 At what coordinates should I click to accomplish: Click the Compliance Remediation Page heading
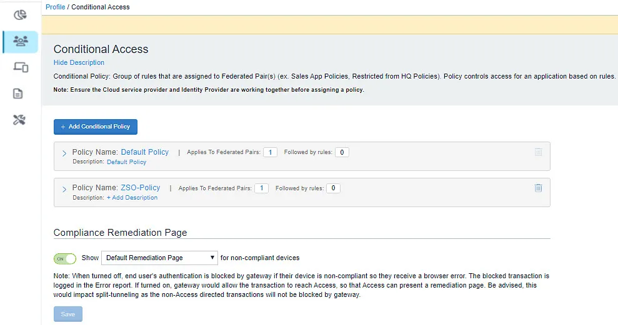point(120,233)
